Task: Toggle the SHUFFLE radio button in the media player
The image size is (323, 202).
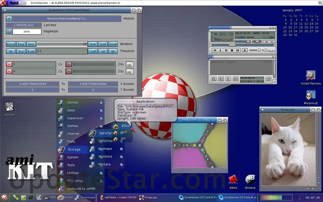Action: click(259, 50)
